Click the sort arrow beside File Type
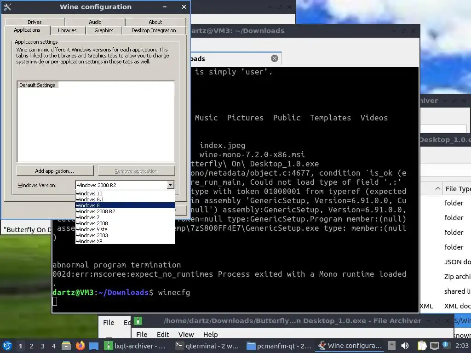 click(438, 188)
